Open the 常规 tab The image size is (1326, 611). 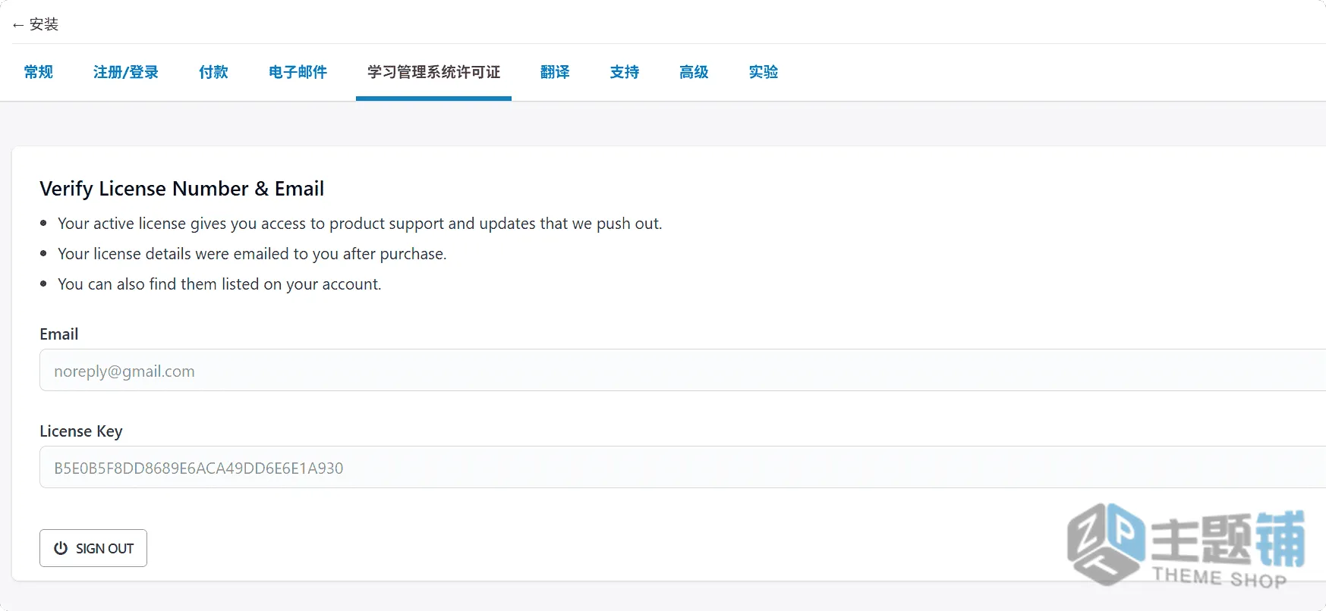tap(39, 72)
